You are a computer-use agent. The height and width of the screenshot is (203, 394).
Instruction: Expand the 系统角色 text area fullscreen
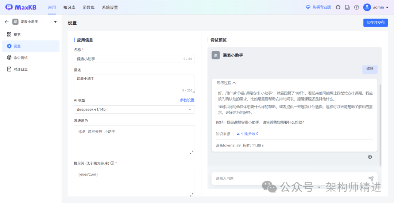pyautogui.click(x=192, y=152)
